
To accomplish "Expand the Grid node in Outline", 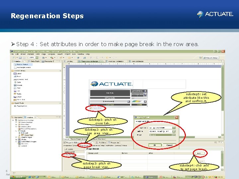I will (x=19, y=133).
